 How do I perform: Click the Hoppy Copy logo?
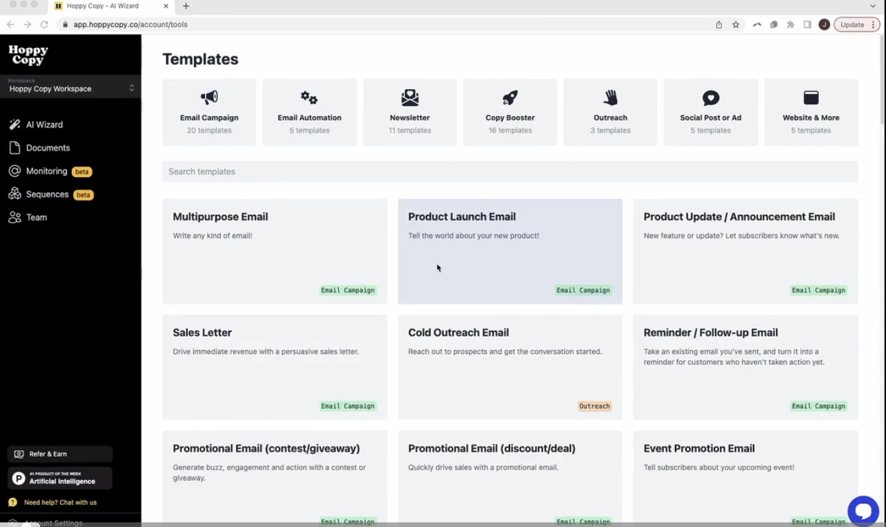[28, 55]
